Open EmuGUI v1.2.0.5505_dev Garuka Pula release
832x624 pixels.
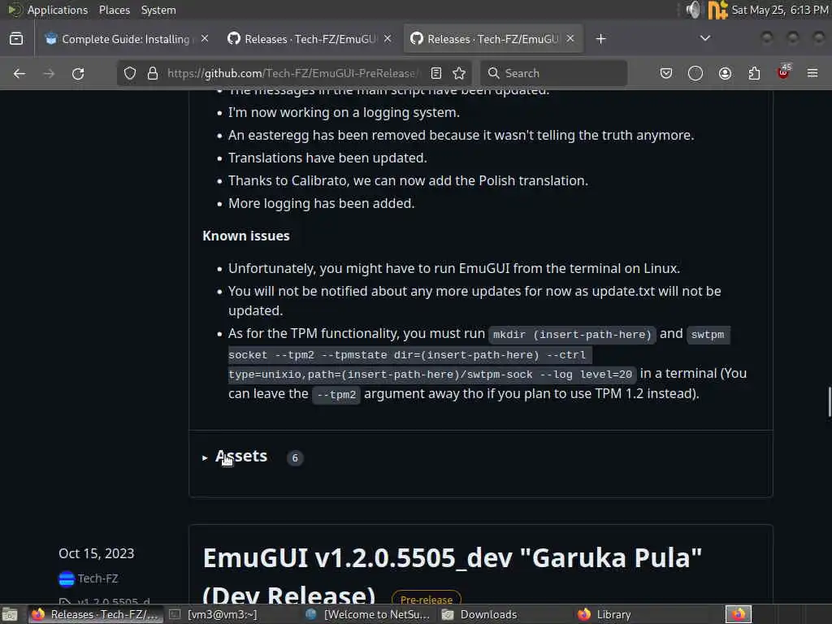452,576
